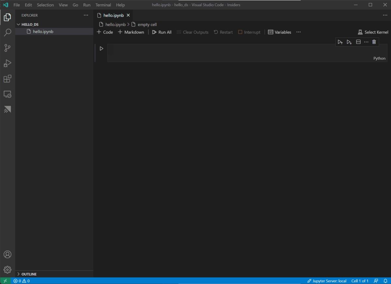Open more cell actions ellipsis
This screenshot has height=284, width=391.
click(366, 42)
